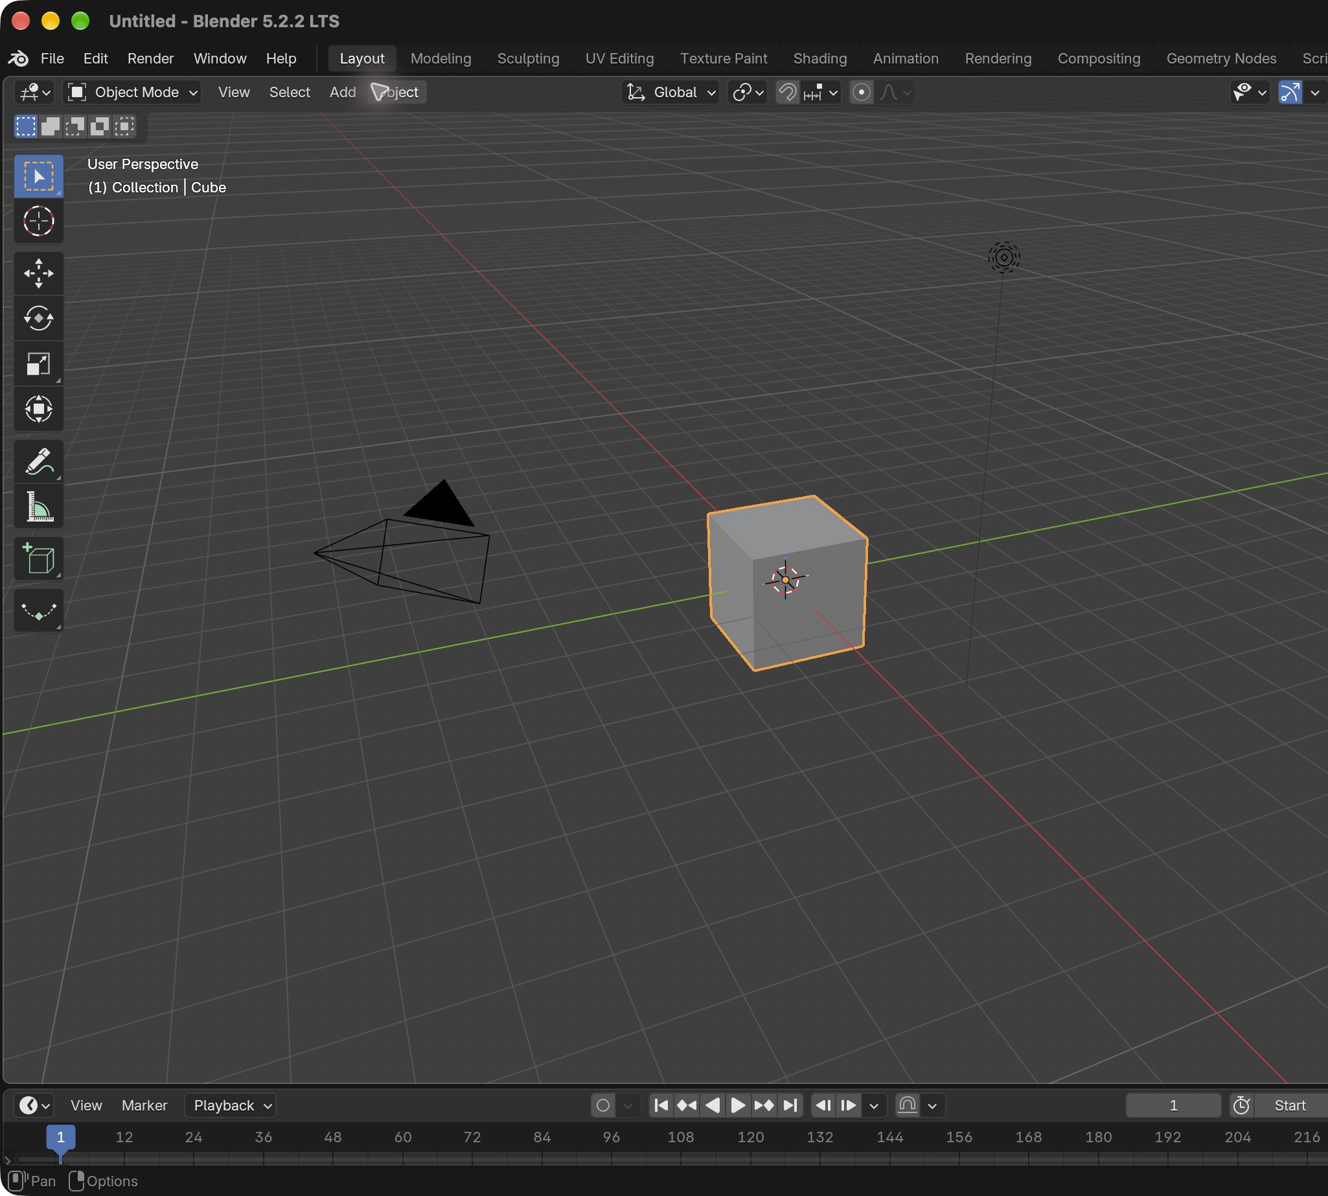Choose the Move tool
Viewport: 1328px width, 1196px height.
click(39, 273)
